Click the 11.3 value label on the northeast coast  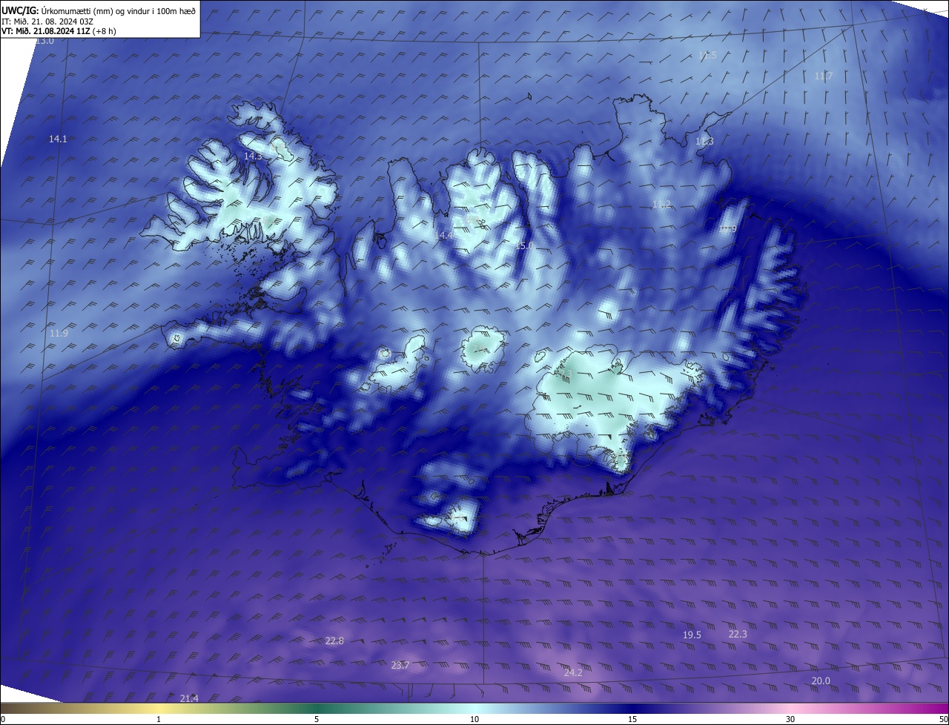pos(704,142)
